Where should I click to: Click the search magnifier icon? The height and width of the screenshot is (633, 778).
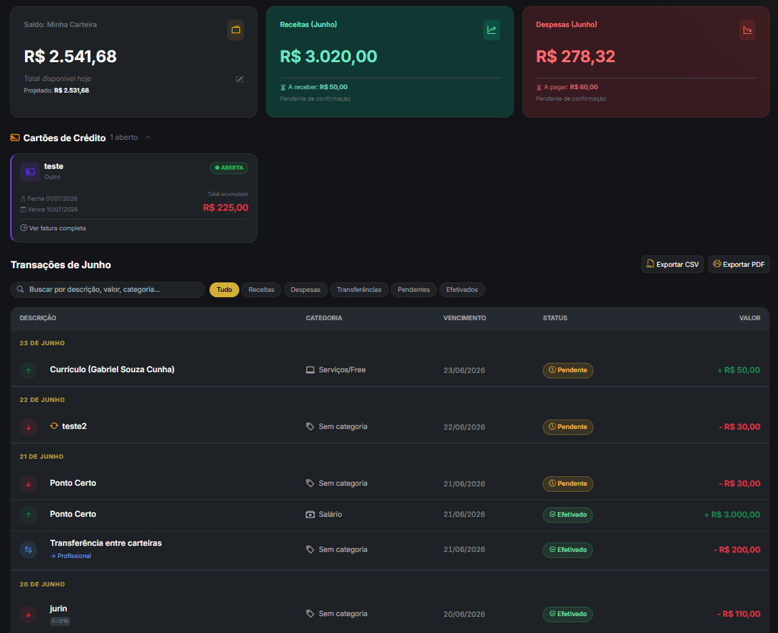click(x=20, y=289)
